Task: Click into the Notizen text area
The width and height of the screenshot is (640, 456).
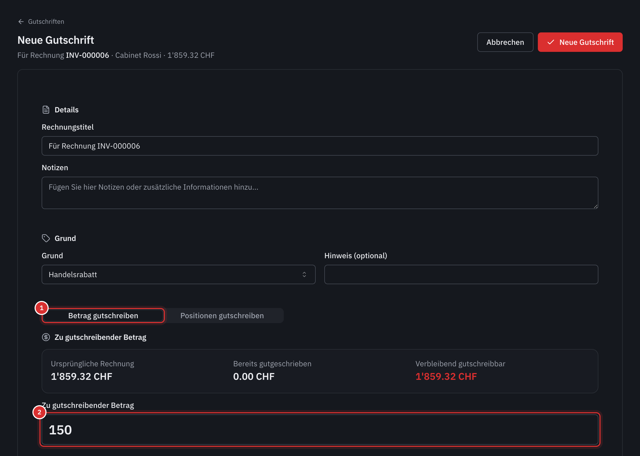Action: click(x=320, y=193)
